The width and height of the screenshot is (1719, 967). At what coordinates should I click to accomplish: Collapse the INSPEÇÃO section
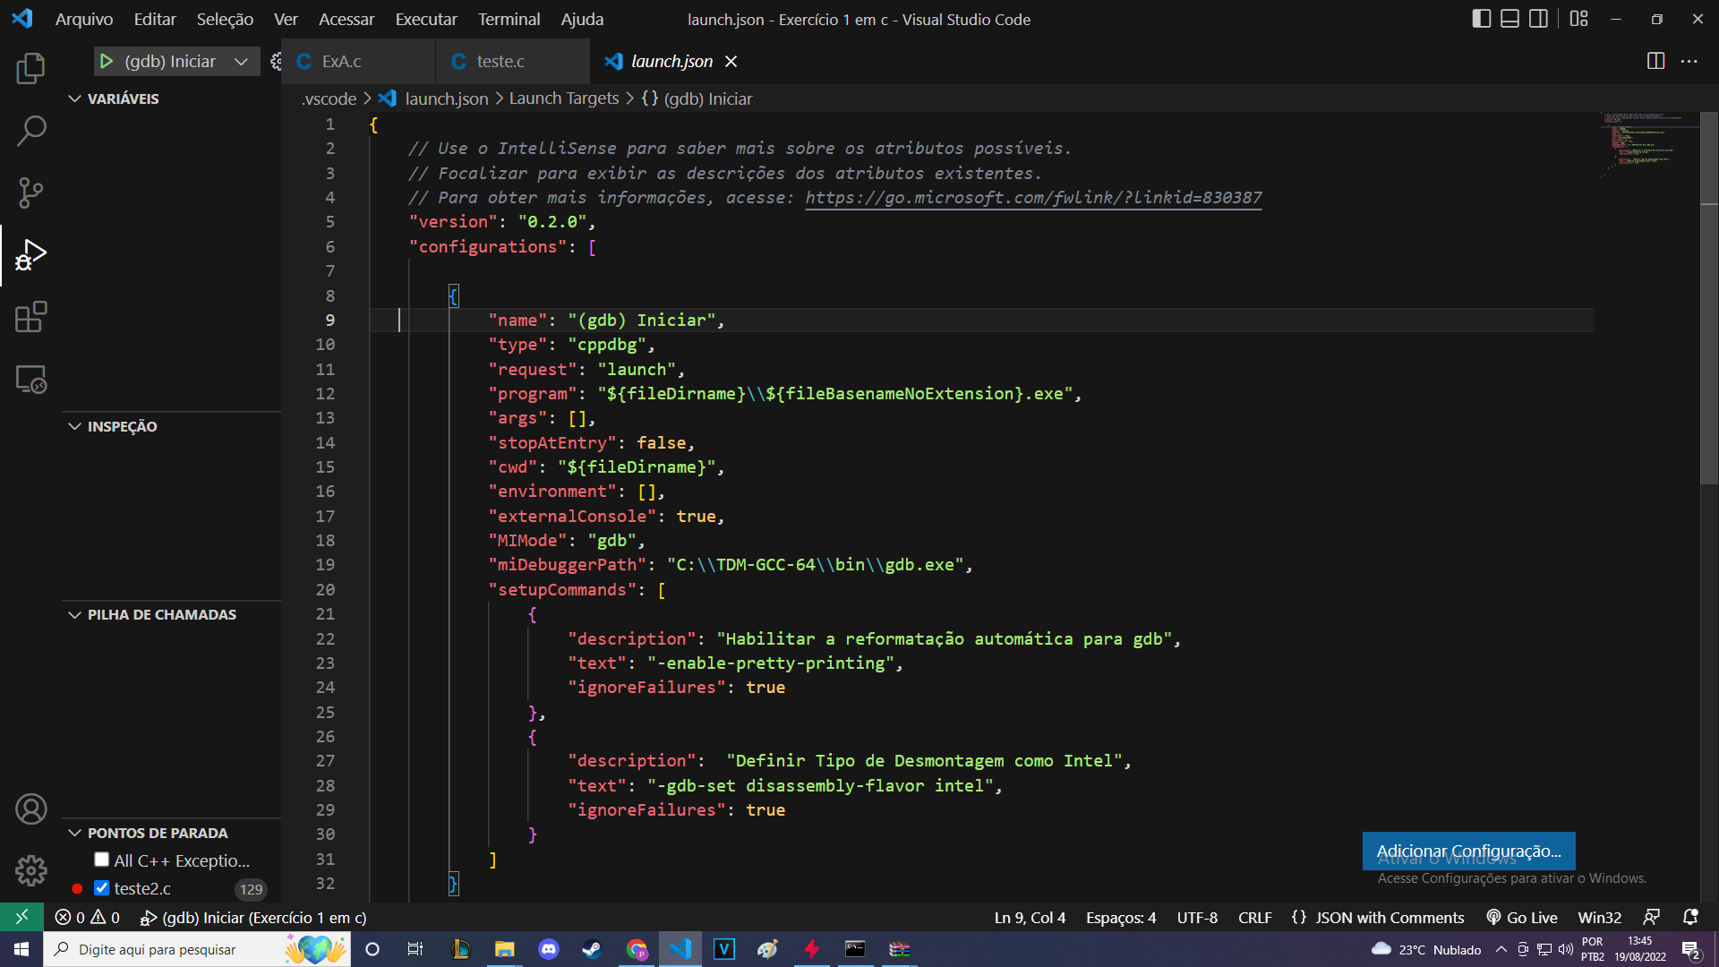[x=113, y=426]
